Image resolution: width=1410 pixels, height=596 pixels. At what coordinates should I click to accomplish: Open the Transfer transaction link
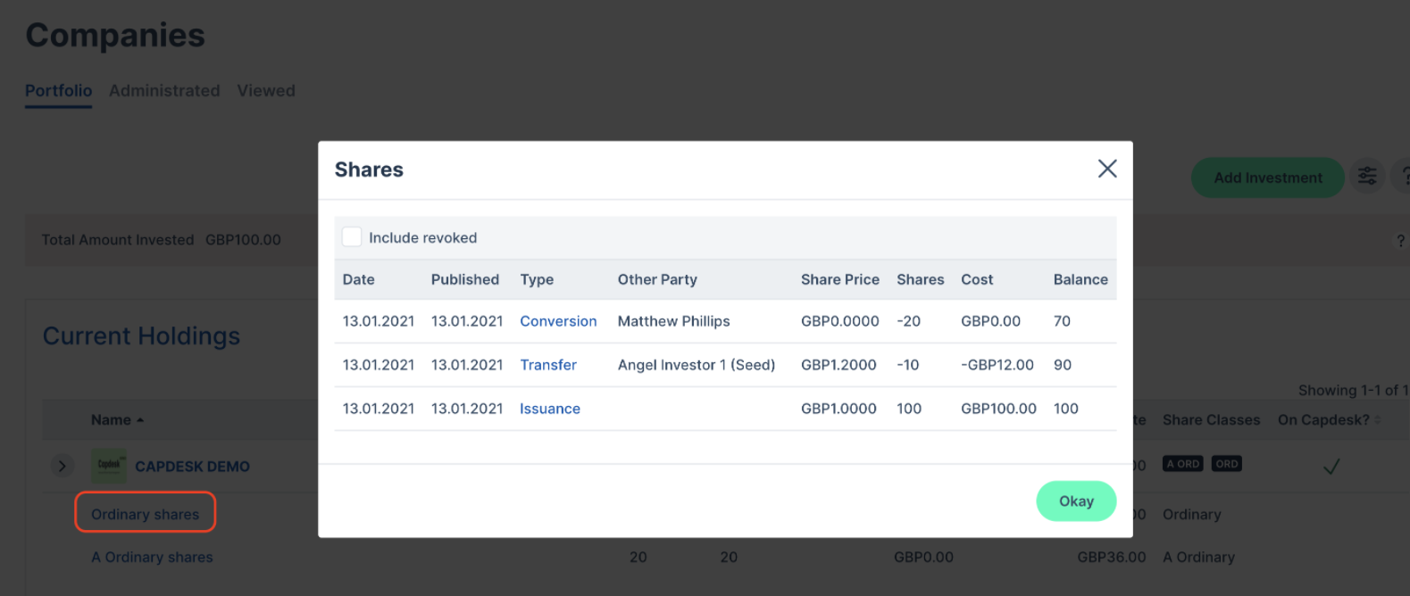[x=548, y=365]
